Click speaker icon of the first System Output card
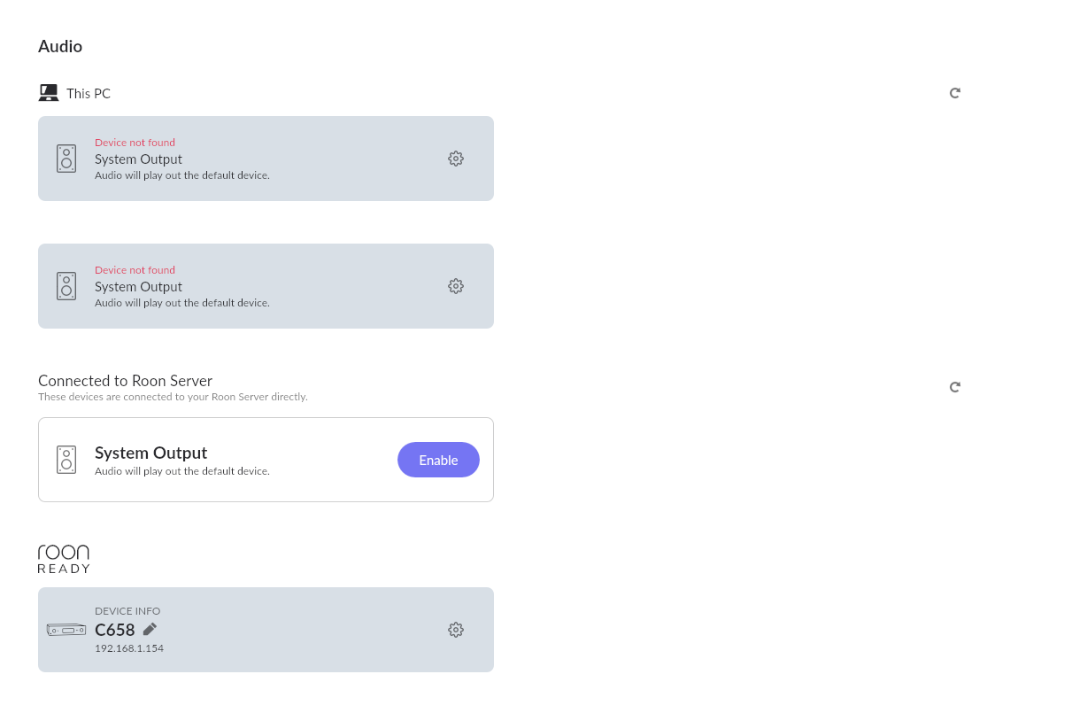This screenshot has width=1072, height=713. pyautogui.click(x=66, y=159)
